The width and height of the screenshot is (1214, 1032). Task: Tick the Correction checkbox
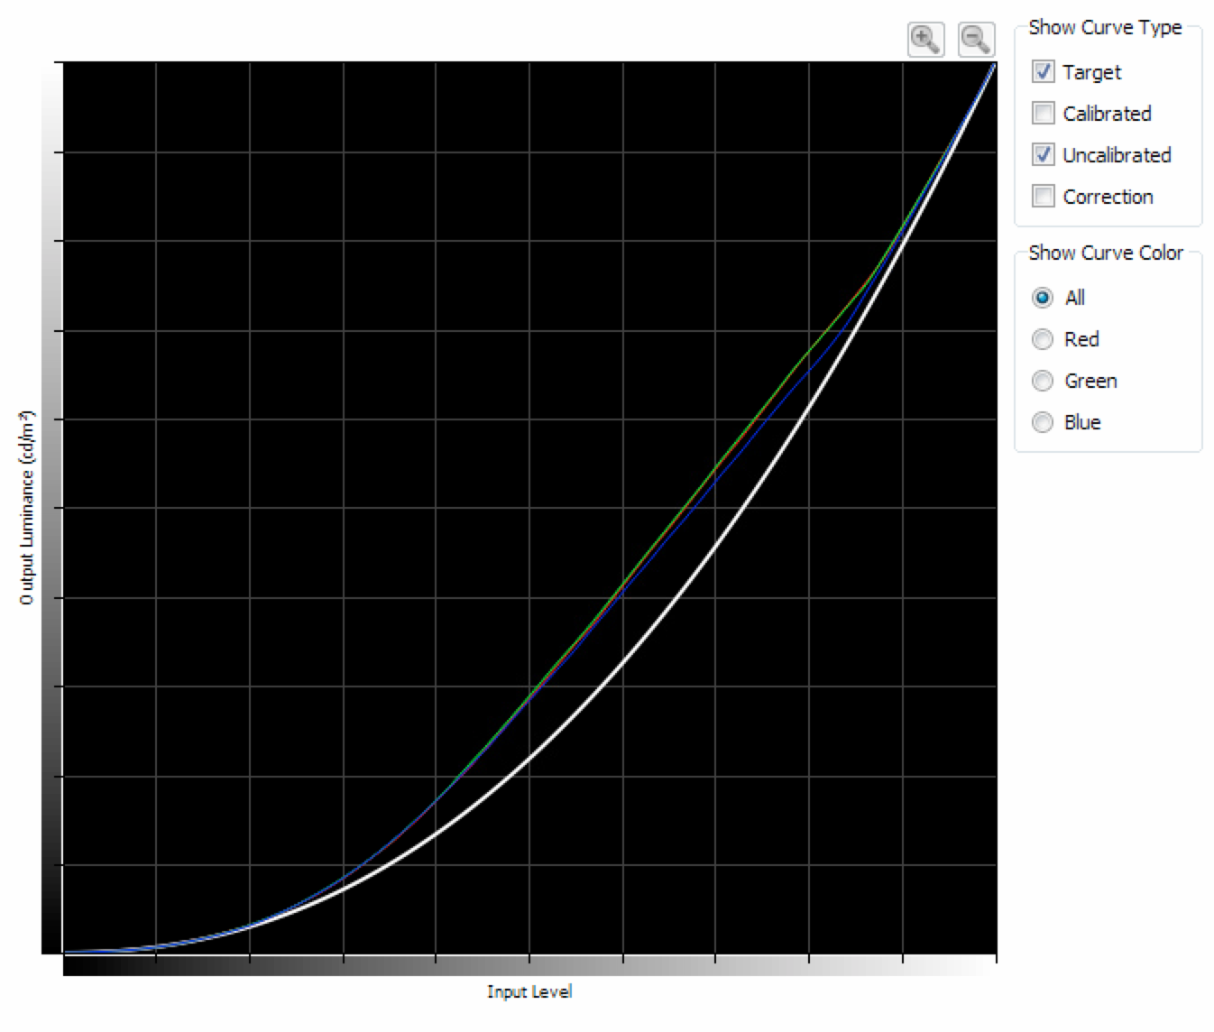coord(1044,197)
